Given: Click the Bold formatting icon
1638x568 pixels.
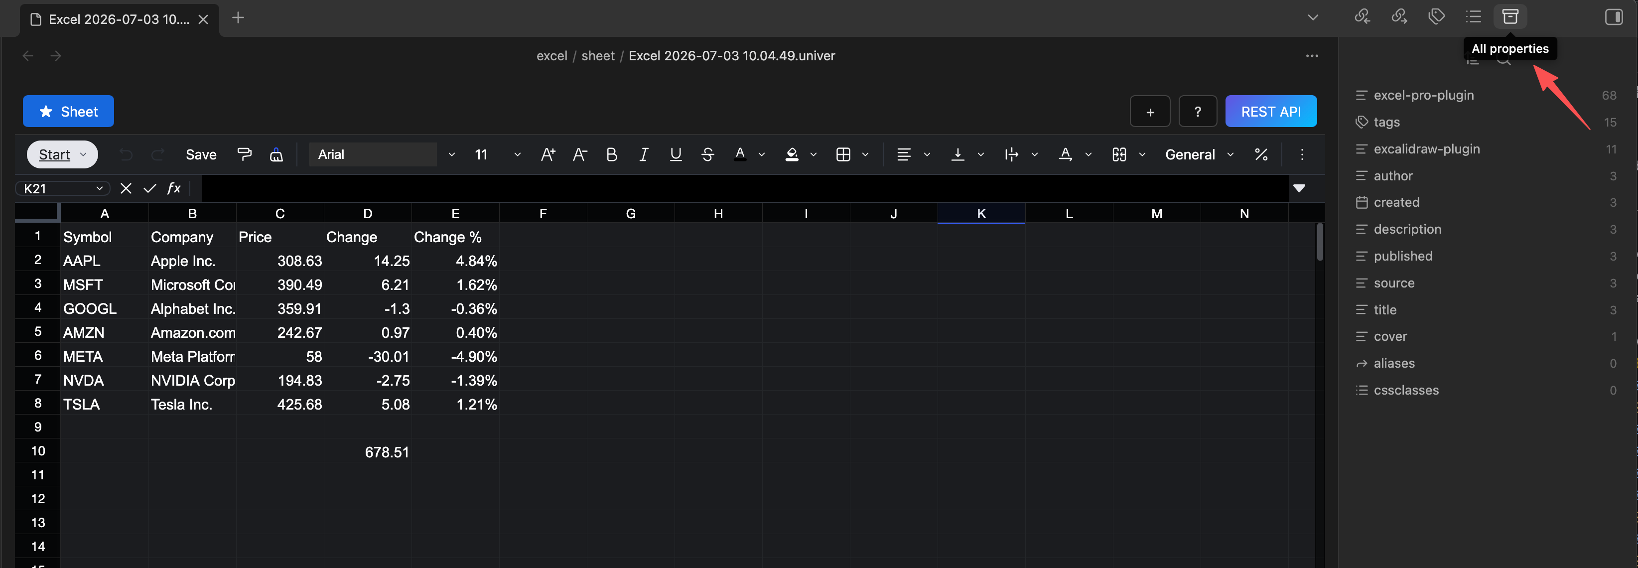Looking at the screenshot, I should (x=611, y=154).
